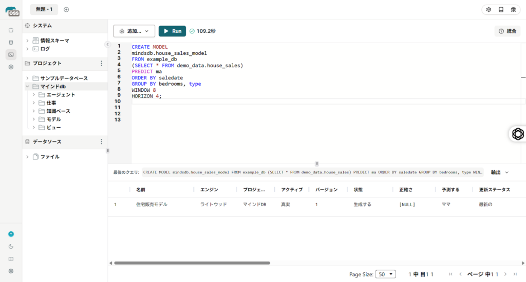Expand the サンプルデータベース folder
The width and height of the screenshot is (526, 282).
point(28,78)
